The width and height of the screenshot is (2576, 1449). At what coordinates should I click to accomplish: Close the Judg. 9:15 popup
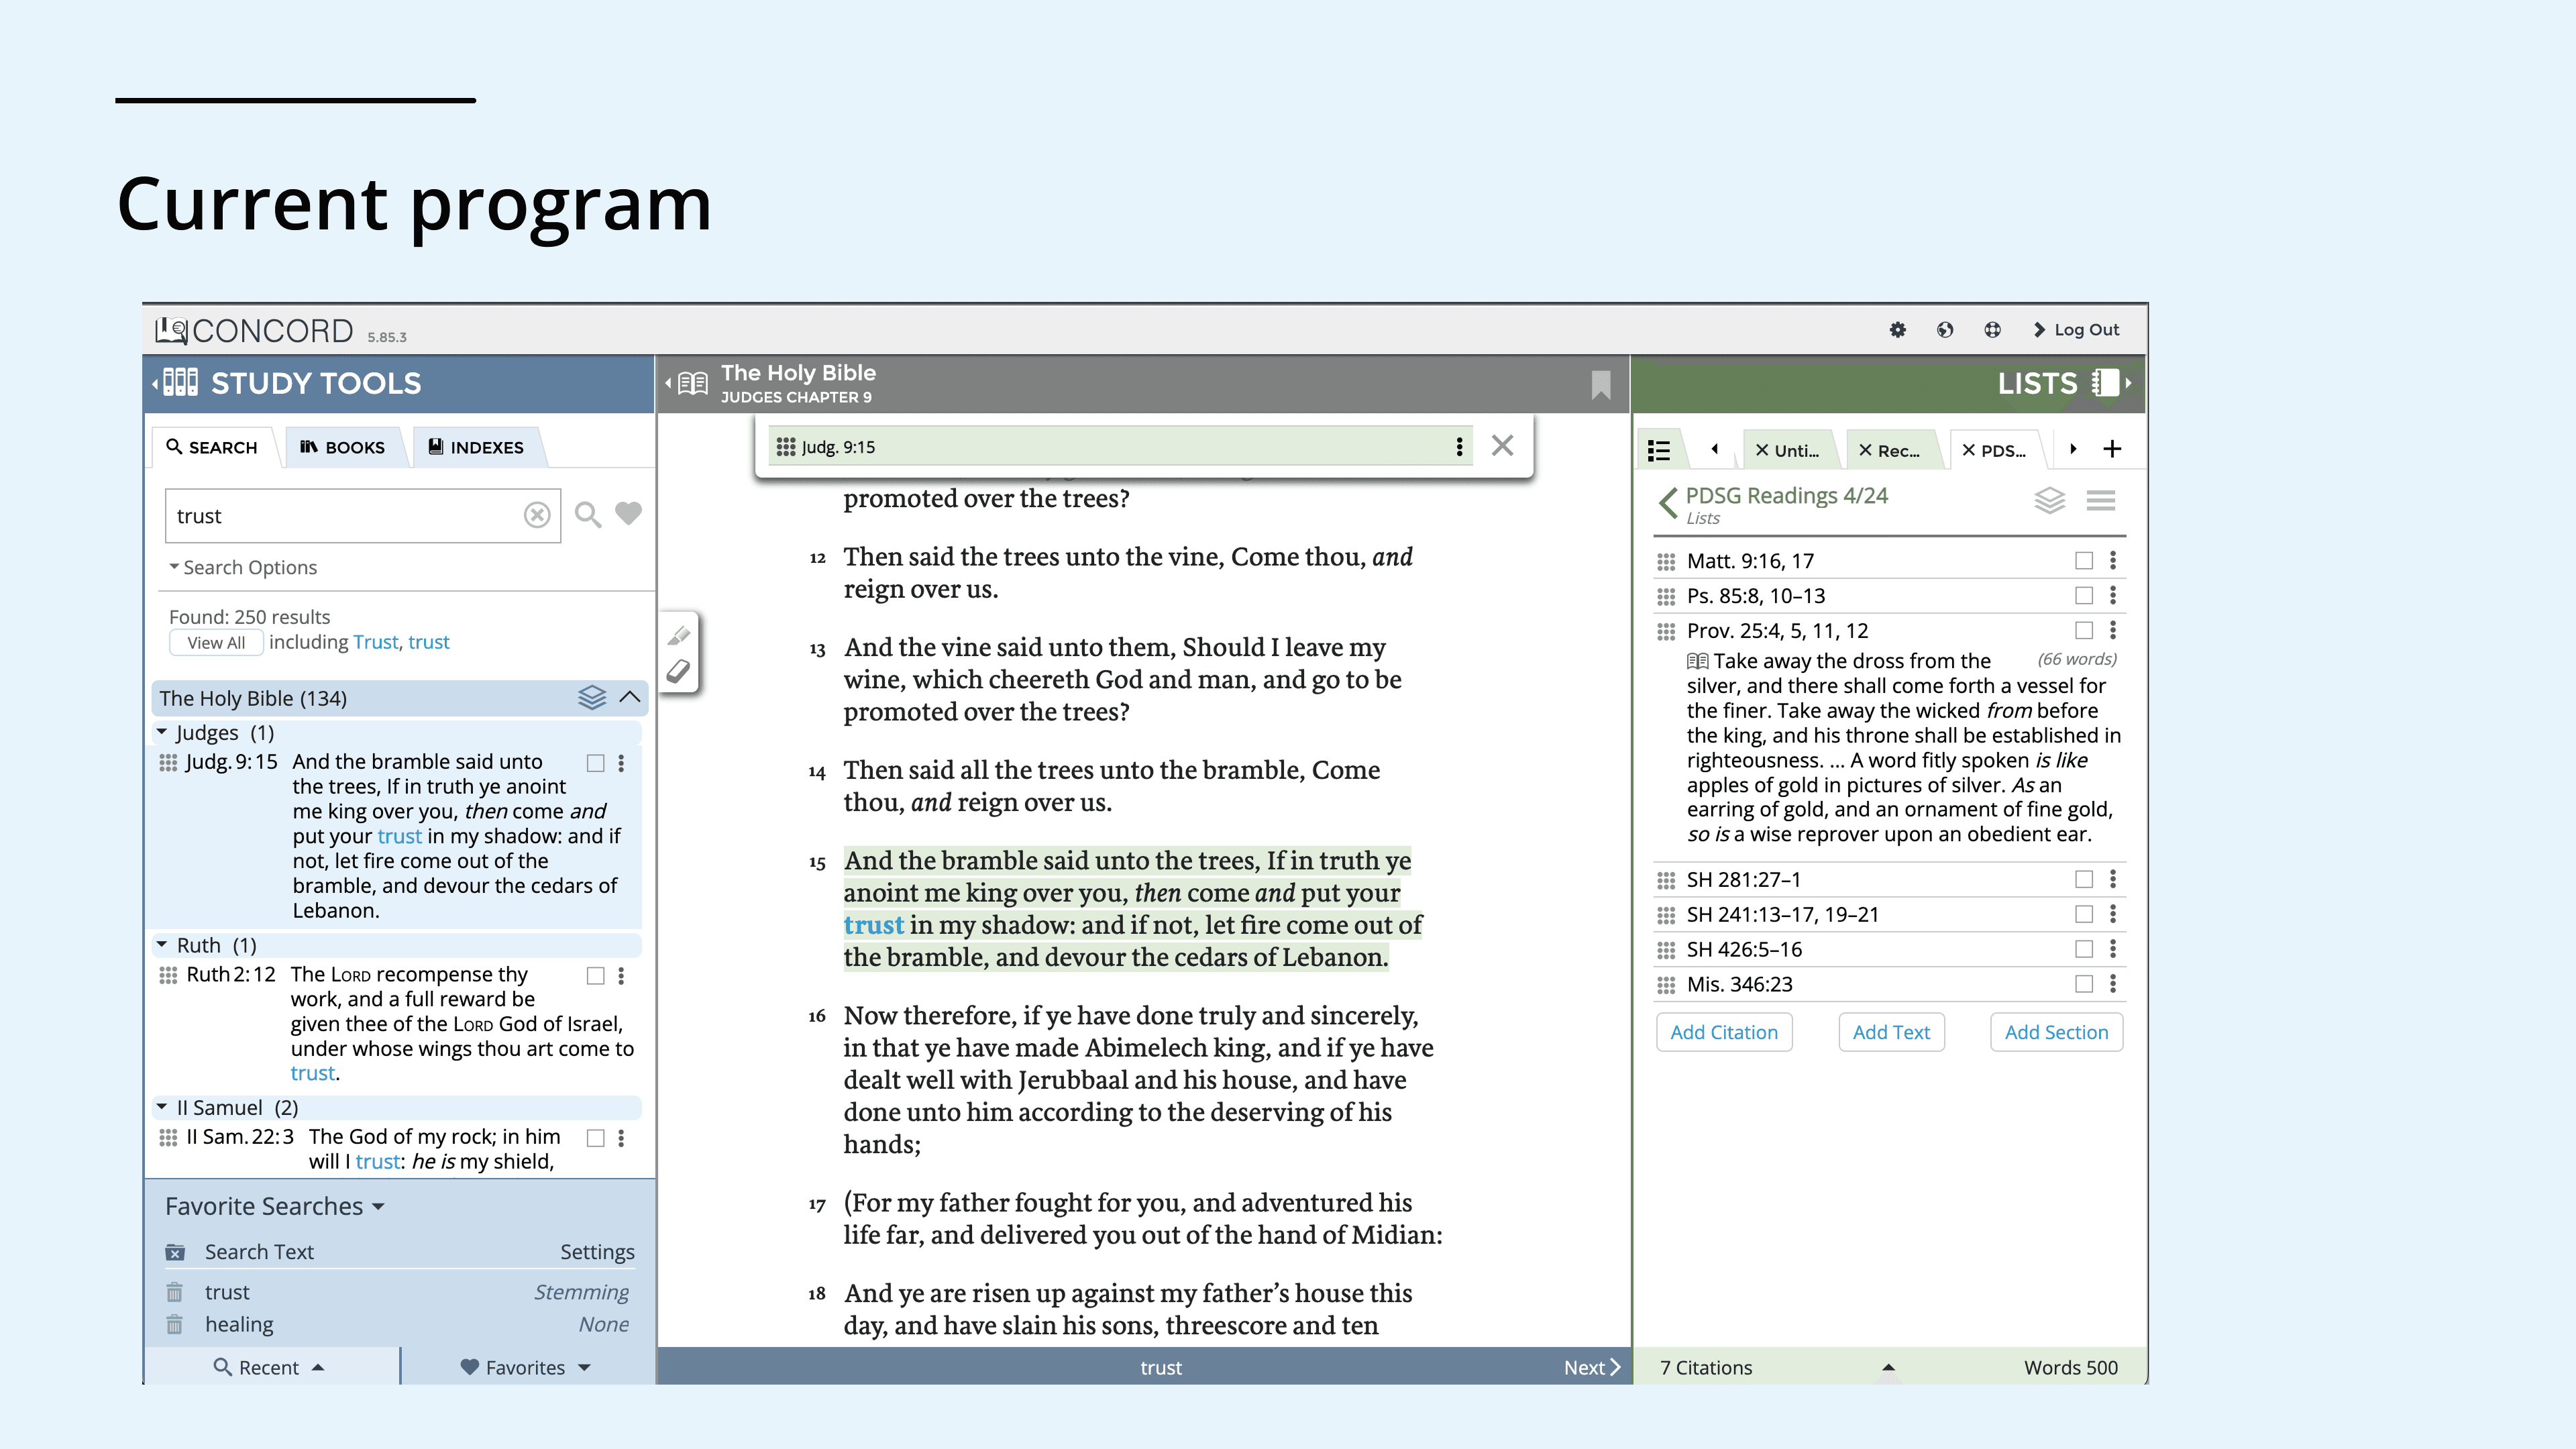[1502, 445]
